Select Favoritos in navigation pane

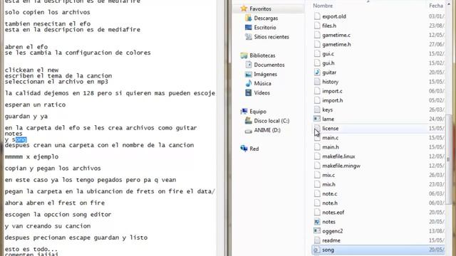pyautogui.click(x=260, y=9)
